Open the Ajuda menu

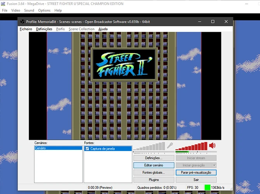(103, 29)
